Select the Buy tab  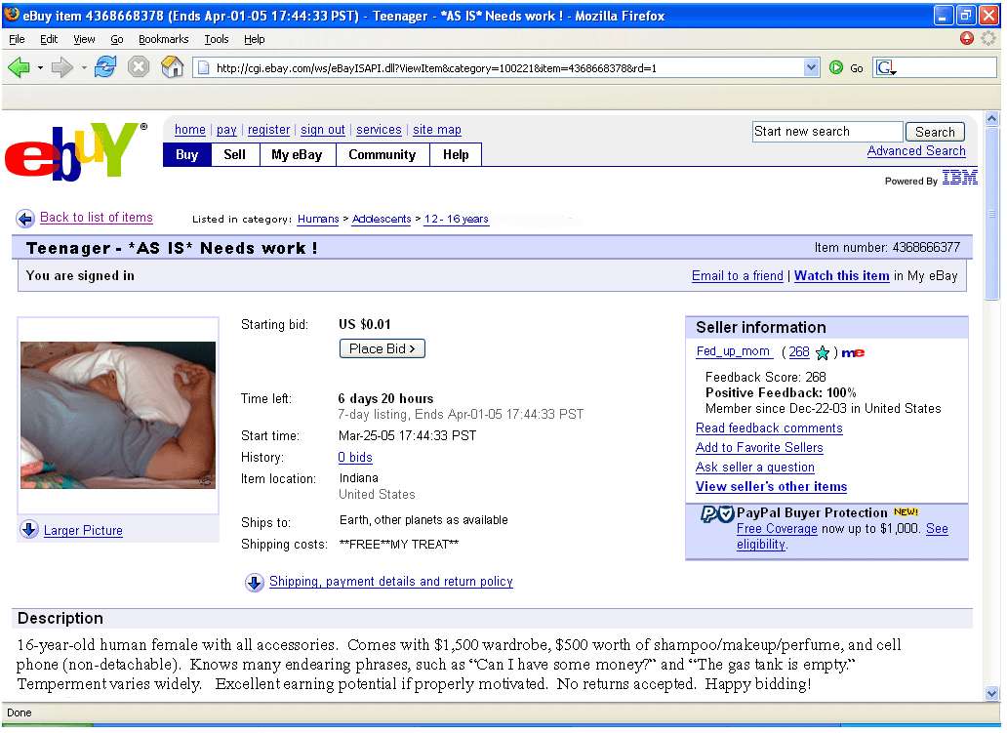click(187, 155)
